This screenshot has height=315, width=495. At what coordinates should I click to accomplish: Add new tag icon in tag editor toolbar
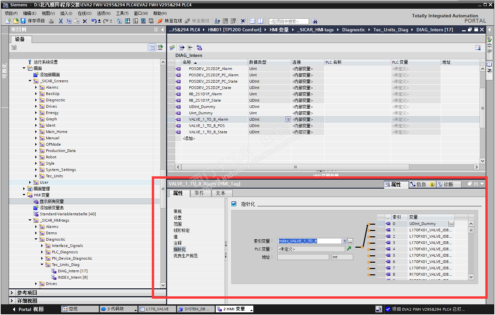pos(172,48)
